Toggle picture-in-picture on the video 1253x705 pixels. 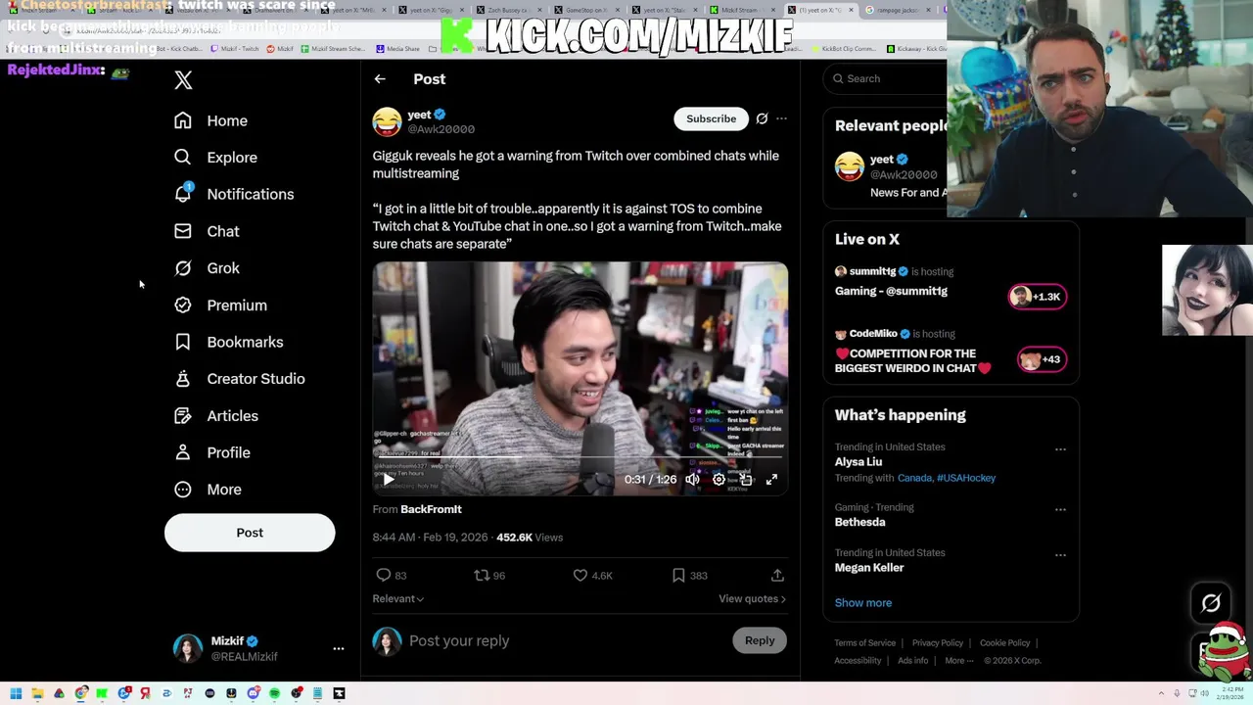pos(746,480)
